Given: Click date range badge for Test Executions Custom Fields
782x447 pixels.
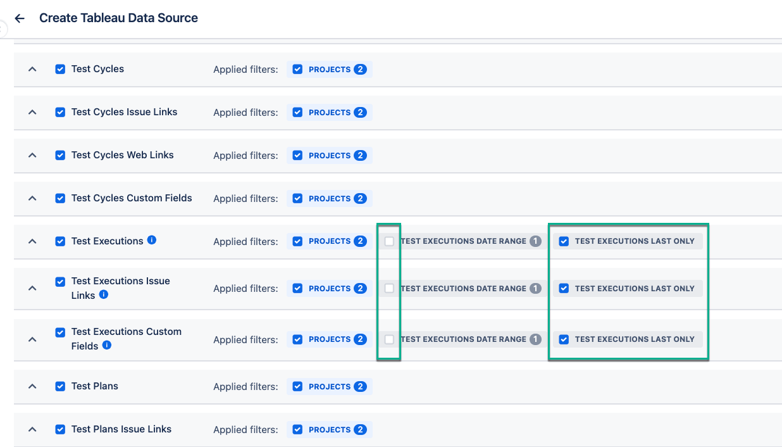Looking at the screenshot, I should [535, 339].
